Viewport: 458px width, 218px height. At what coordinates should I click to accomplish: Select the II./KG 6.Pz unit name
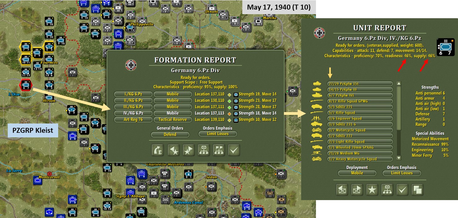132,100
